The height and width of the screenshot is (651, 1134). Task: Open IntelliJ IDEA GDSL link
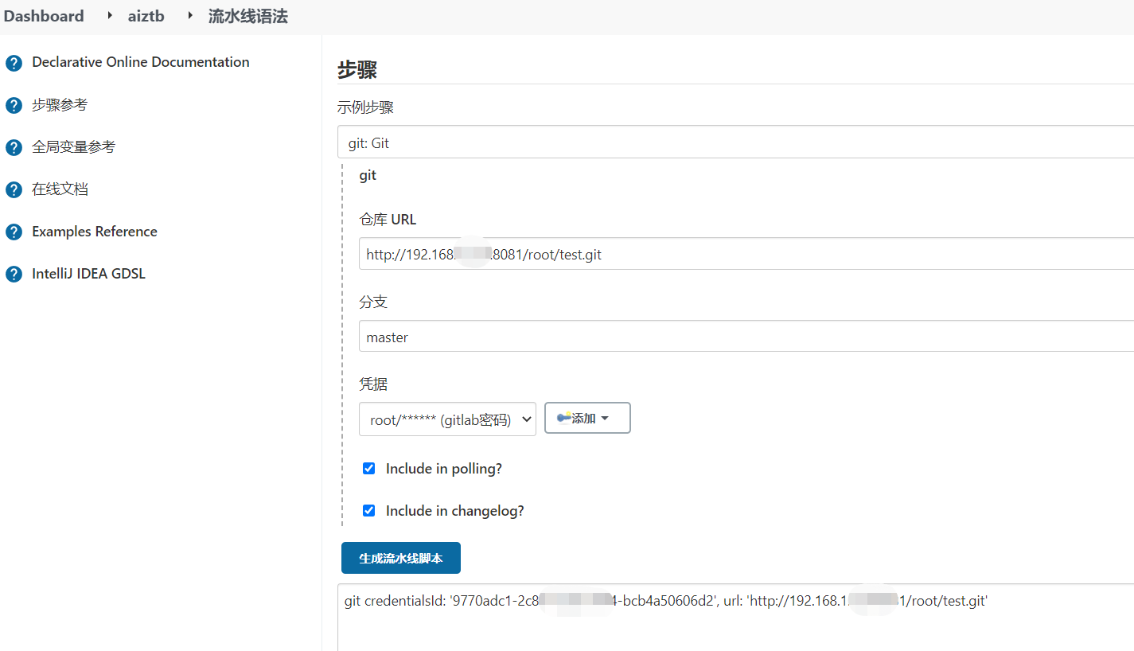point(88,274)
